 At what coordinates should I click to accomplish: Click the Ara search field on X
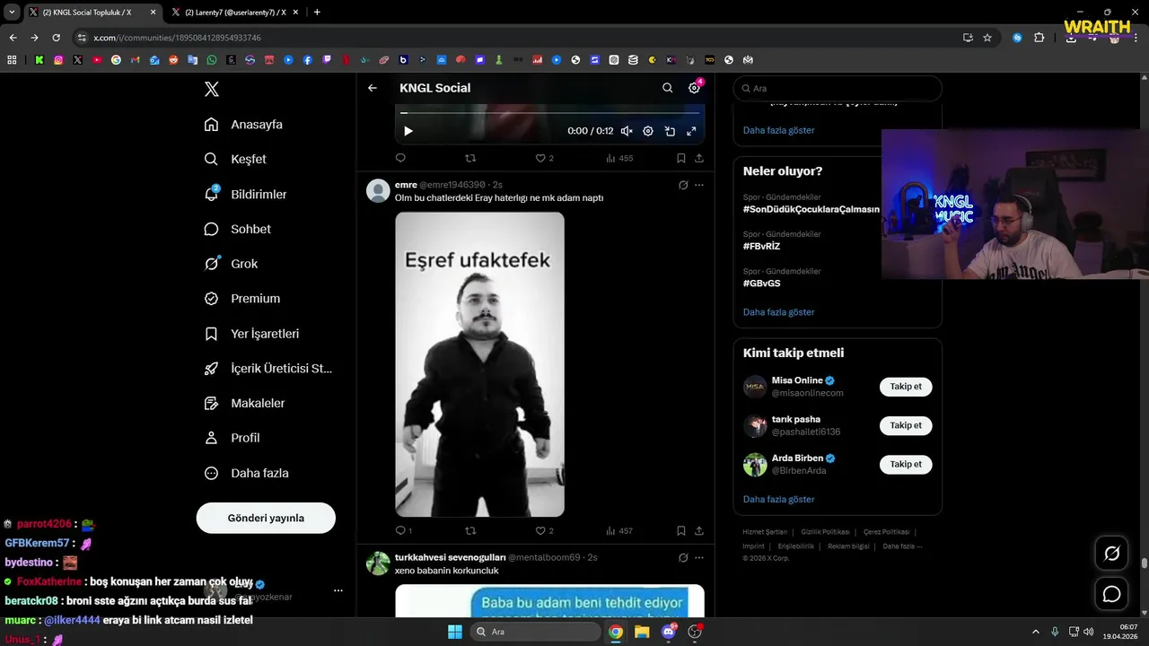pos(838,89)
